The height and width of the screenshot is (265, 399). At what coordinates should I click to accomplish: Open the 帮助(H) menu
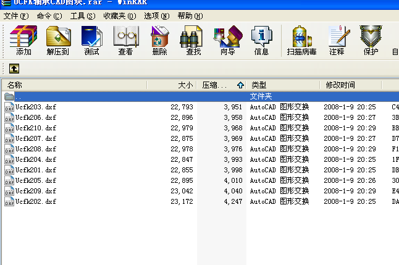tap(190, 16)
